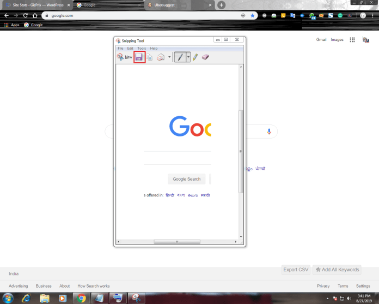The height and width of the screenshot is (304, 379).
Task: Go back in Chrome
Action: (7, 15)
